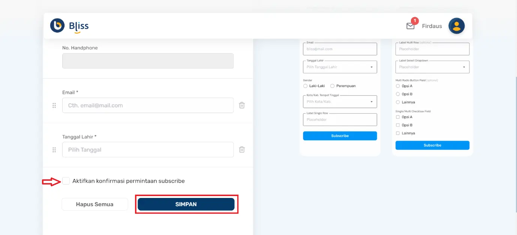The image size is (517, 235).
Task: Click the Label Single Row placeholder field
Action: [339, 119]
